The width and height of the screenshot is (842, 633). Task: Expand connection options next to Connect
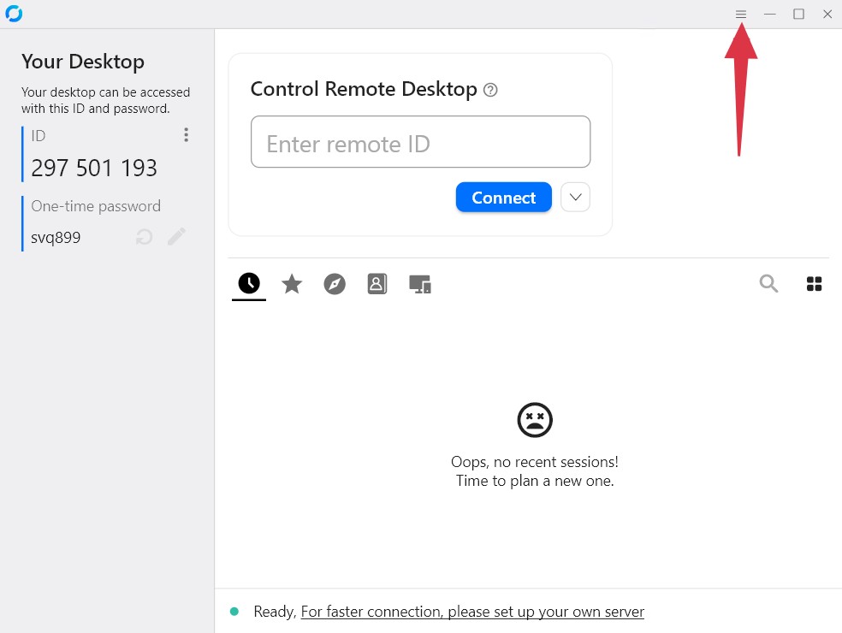[x=574, y=197]
